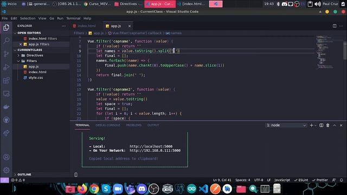Screen dimensions: 347x195
Task: Switch to the Debug Console panel tab
Action: pos(108,125)
